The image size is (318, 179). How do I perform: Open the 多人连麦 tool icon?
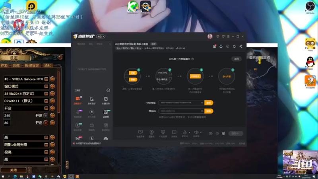tap(92, 114)
